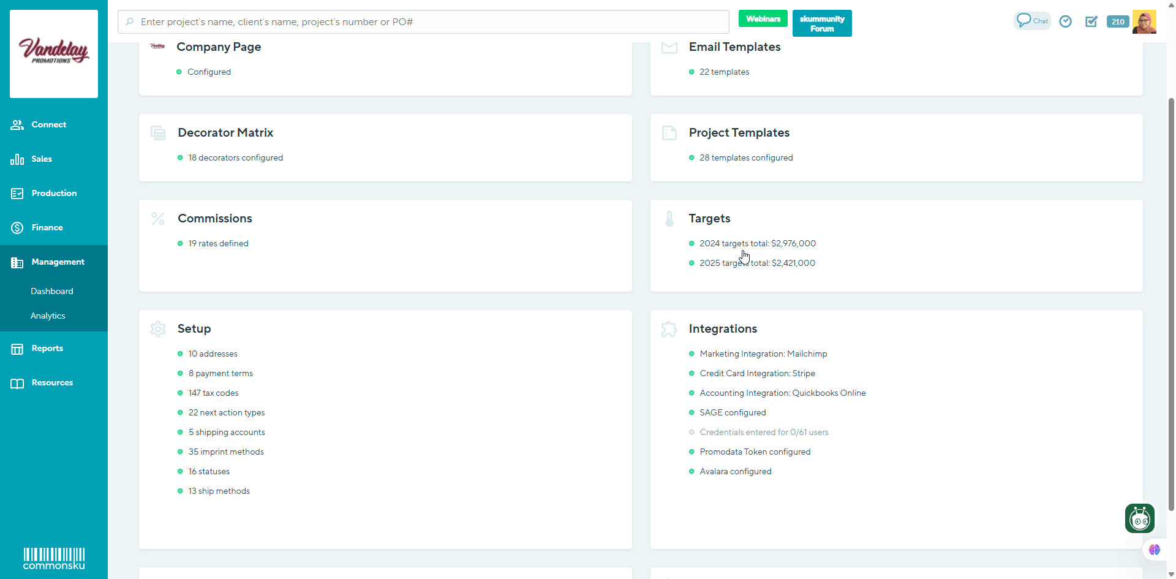Expand the Finance sidebar section
The height and width of the screenshot is (579, 1176).
tap(47, 227)
